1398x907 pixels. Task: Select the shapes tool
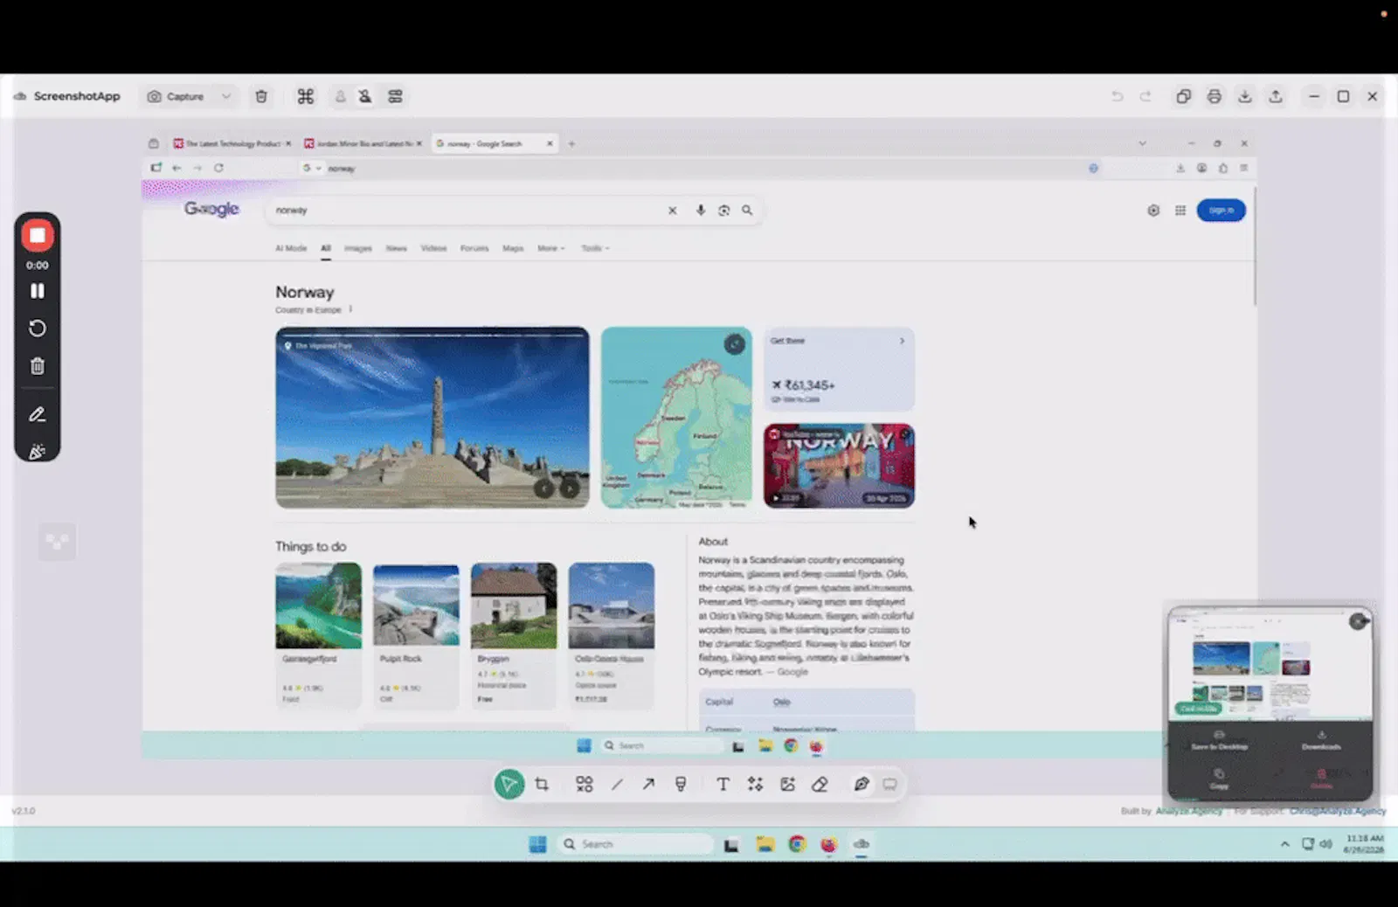tap(585, 784)
